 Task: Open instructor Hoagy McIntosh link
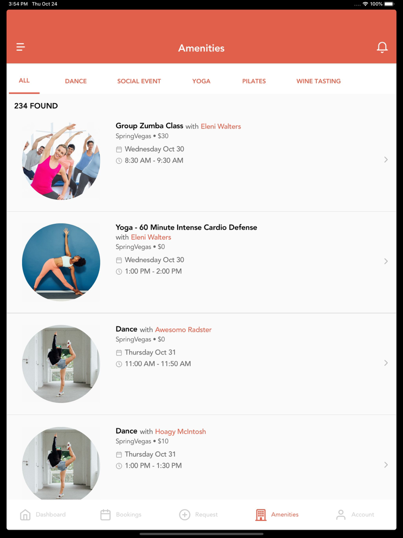pos(181,432)
